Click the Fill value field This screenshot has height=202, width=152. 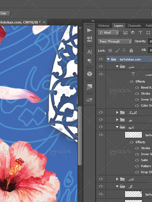(151, 50)
